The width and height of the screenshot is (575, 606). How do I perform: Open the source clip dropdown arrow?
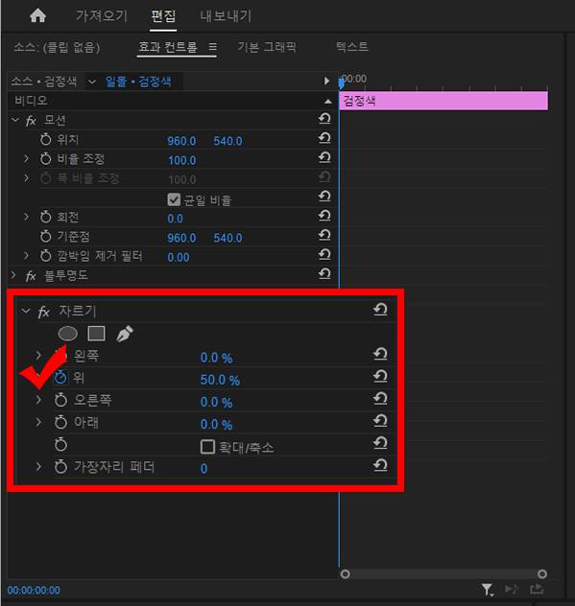[x=92, y=82]
